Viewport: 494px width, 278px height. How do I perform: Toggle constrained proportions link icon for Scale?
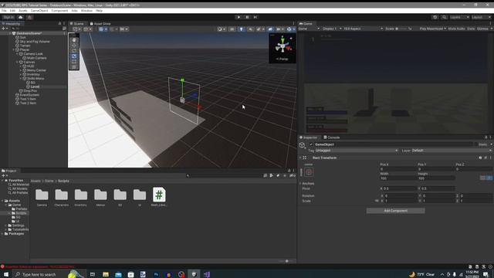[377, 201]
